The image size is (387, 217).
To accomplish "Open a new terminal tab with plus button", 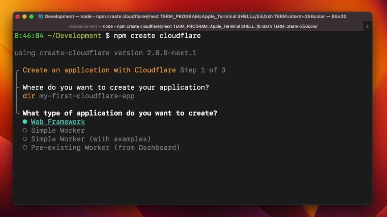I will pos(367,26).
